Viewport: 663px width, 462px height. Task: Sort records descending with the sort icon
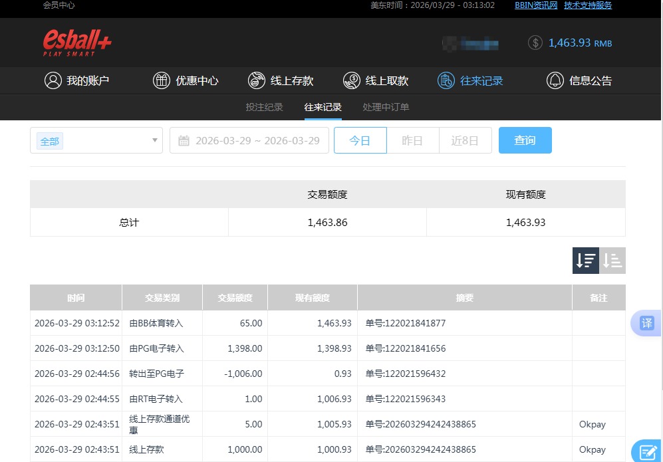[585, 261]
